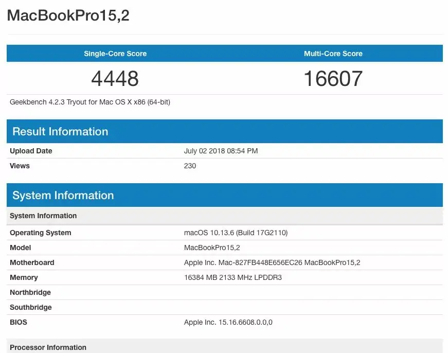Click the Northbridge row label

coord(30,292)
